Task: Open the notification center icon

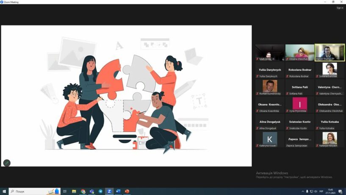Action: (x=340, y=192)
